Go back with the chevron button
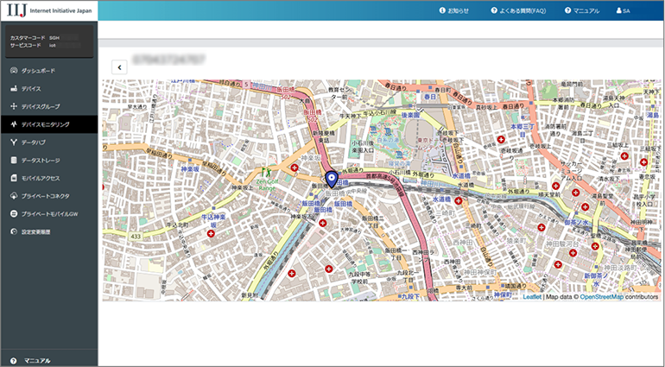 (119, 67)
